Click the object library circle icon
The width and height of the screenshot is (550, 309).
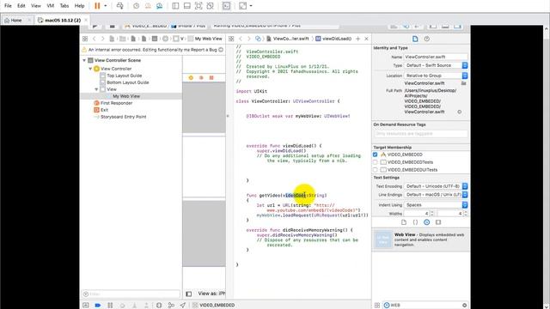(426, 222)
